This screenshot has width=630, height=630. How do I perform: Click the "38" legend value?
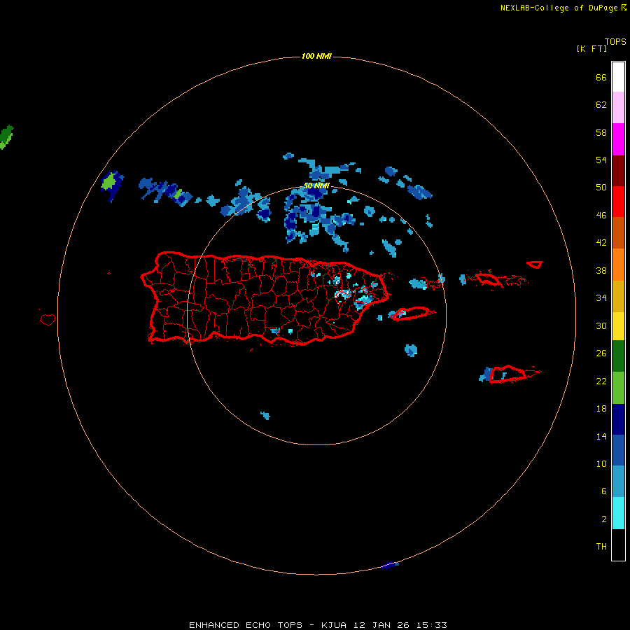[x=601, y=270]
